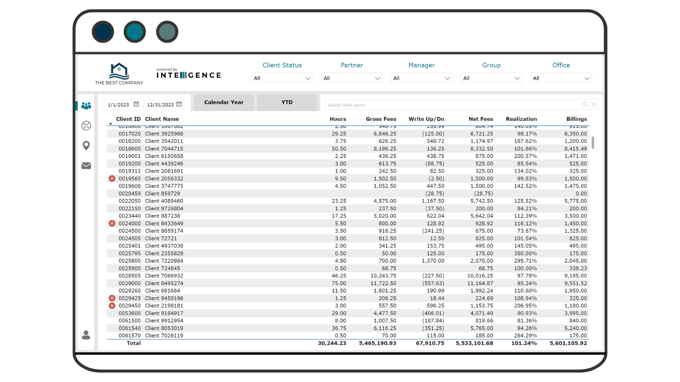The width and height of the screenshot is (680, 382).
Task: Sort by Hours column header
Action: tap(338, 119)
